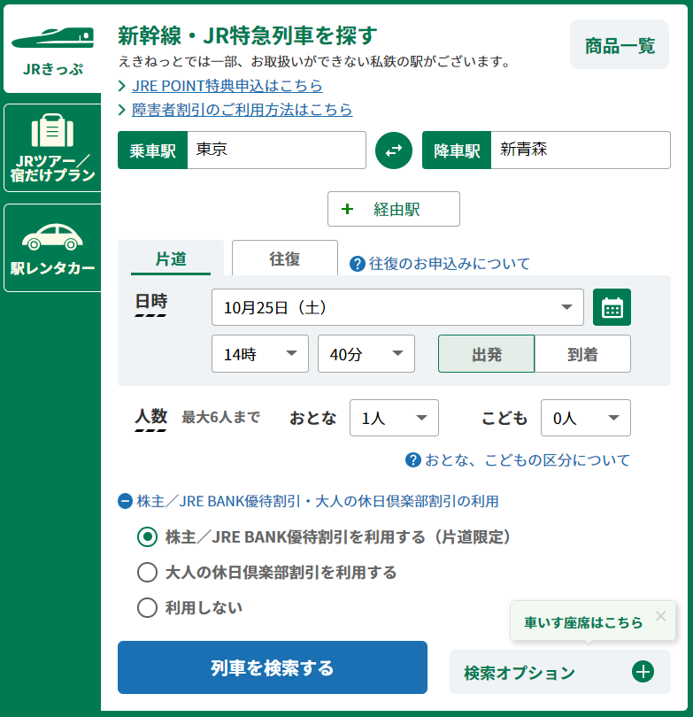
Task: Select 株主／JRE BANK優待割引を利用する radio
Action: 147,536
